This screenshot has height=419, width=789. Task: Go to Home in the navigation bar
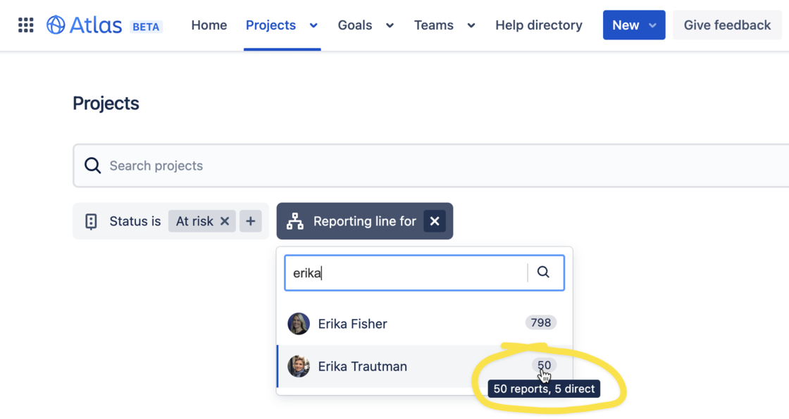click(x=209, y=25)
